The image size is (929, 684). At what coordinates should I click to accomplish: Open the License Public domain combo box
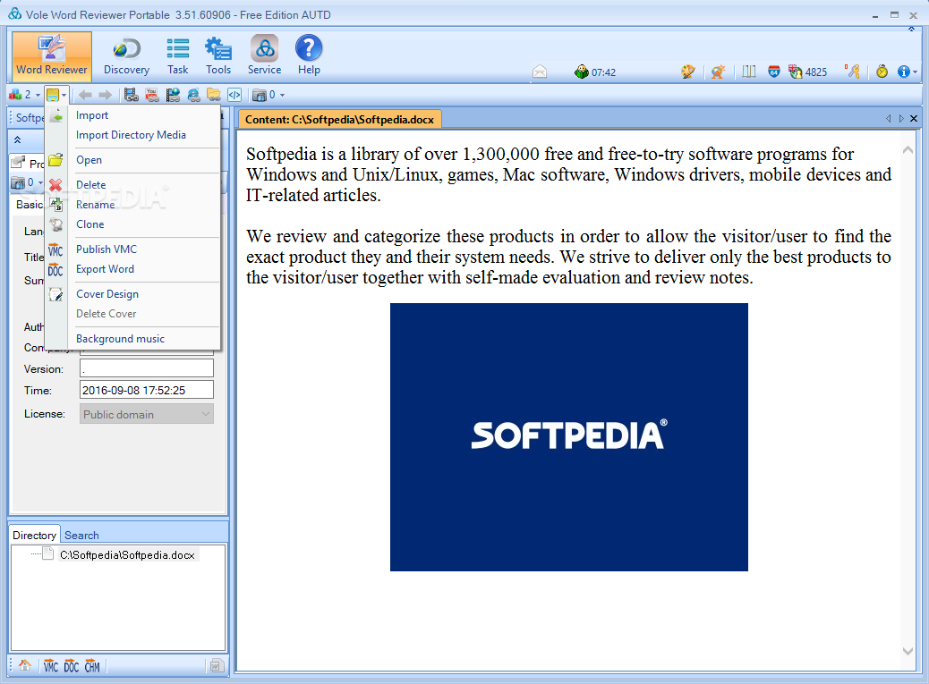pos(147,414)
